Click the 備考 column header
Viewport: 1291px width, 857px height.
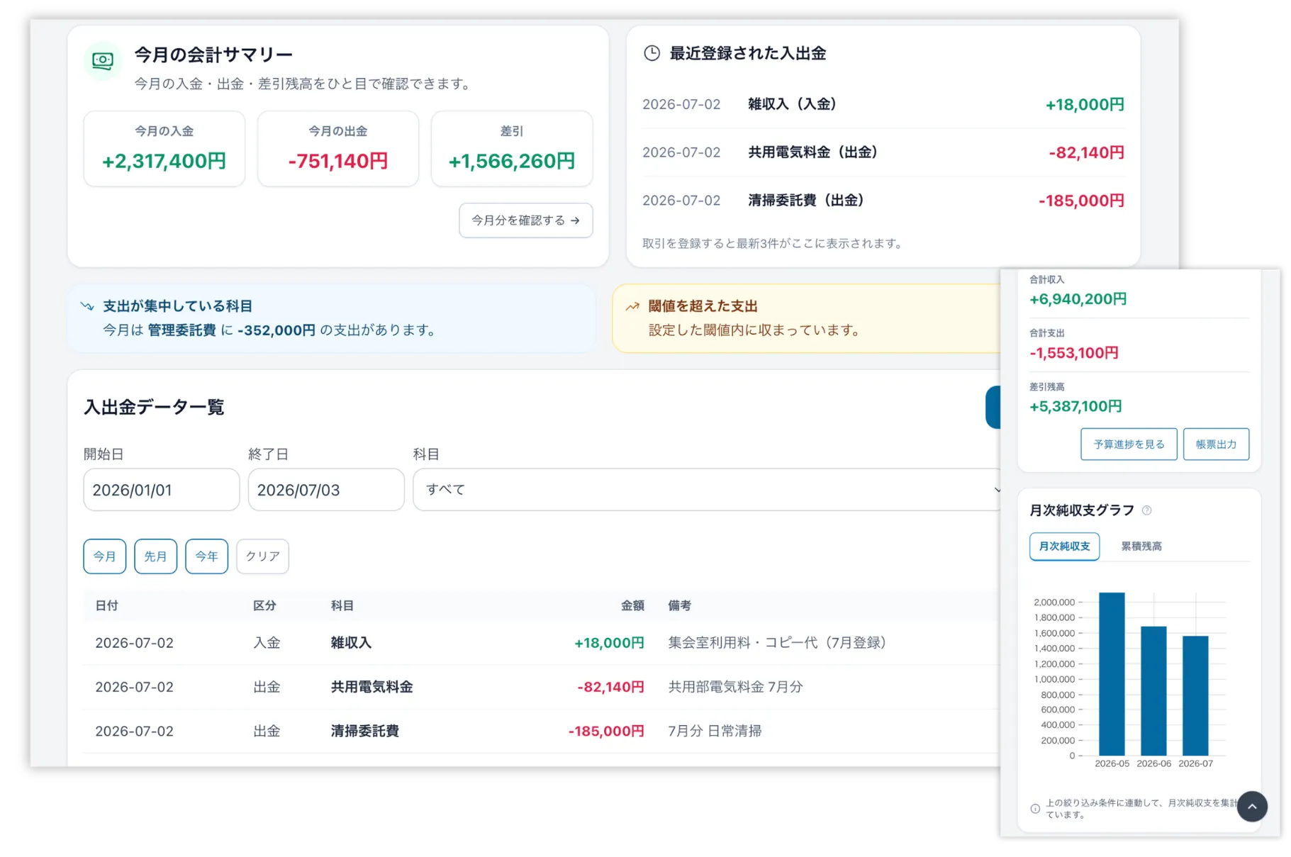coord(679,606)
